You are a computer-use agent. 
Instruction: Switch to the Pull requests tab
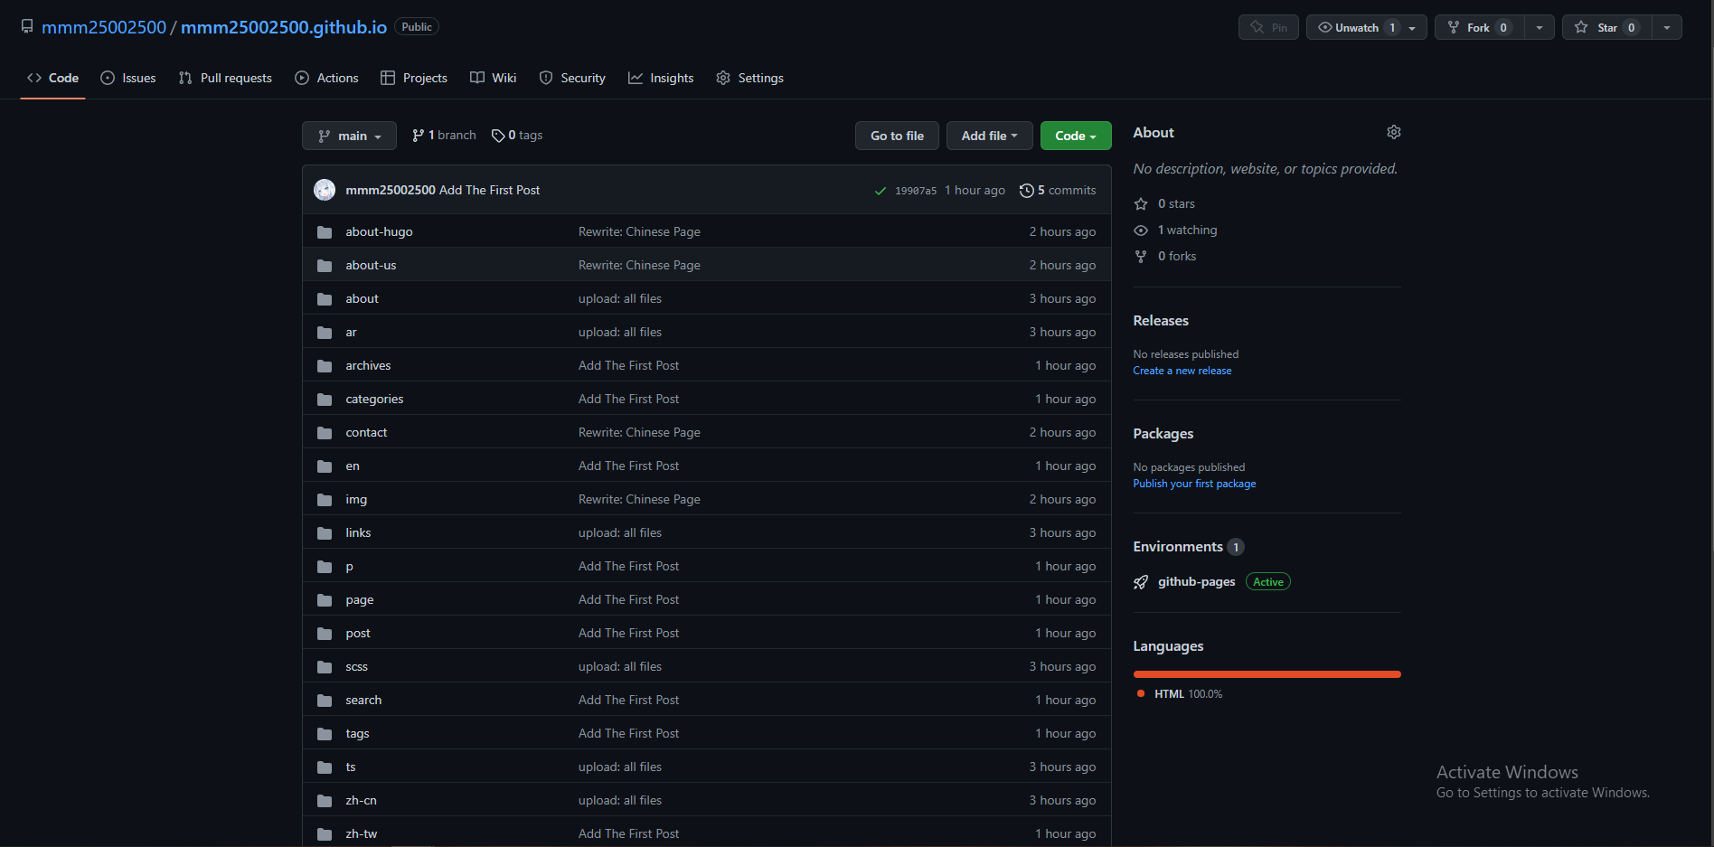[225, 78]
